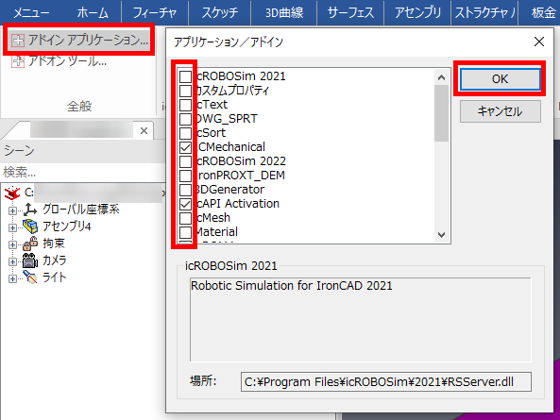Switch to フィーチャ ribbon tab
Screen dimensions: 560x420
(x=155, y=13)
